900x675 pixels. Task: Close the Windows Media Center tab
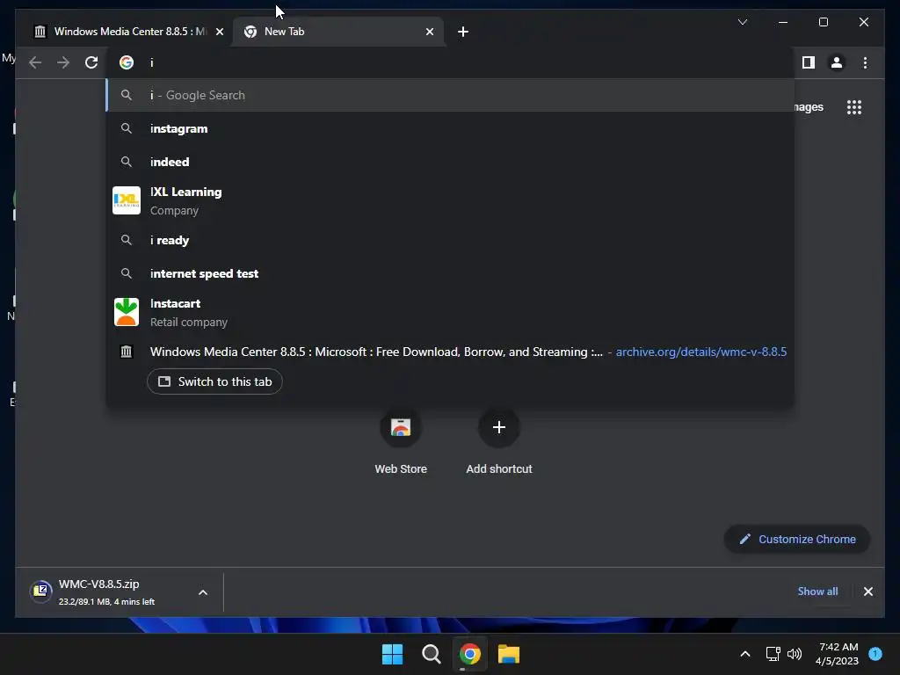click(x=219, y=32)
